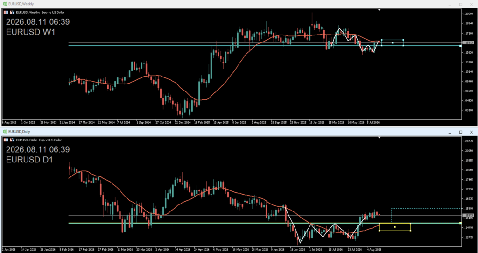
Task: Click the chart shift triangle on Weekly chart
Action: point(379,10)
